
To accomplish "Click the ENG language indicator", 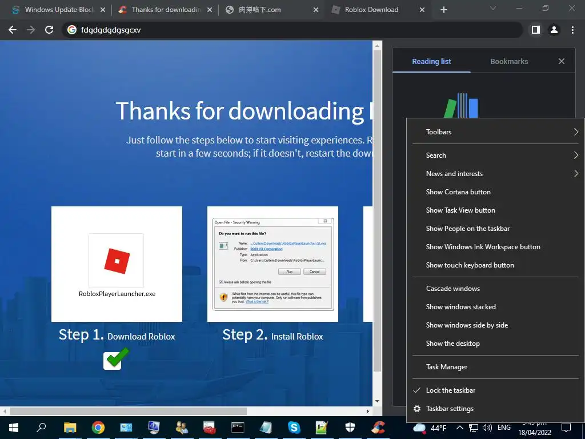I will [504, 428].
